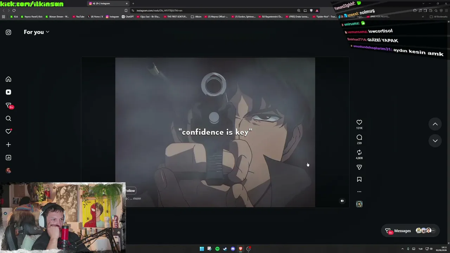Create a new post with the plus icon
Image resolution: width=450 pixels, height=253 pixels.
pyautogui.click(x=8, y=144)
